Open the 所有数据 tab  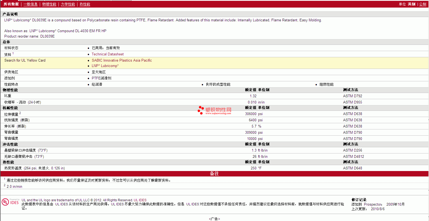(11, 4)
